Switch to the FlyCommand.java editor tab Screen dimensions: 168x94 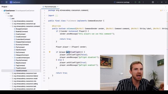(50, 7)
